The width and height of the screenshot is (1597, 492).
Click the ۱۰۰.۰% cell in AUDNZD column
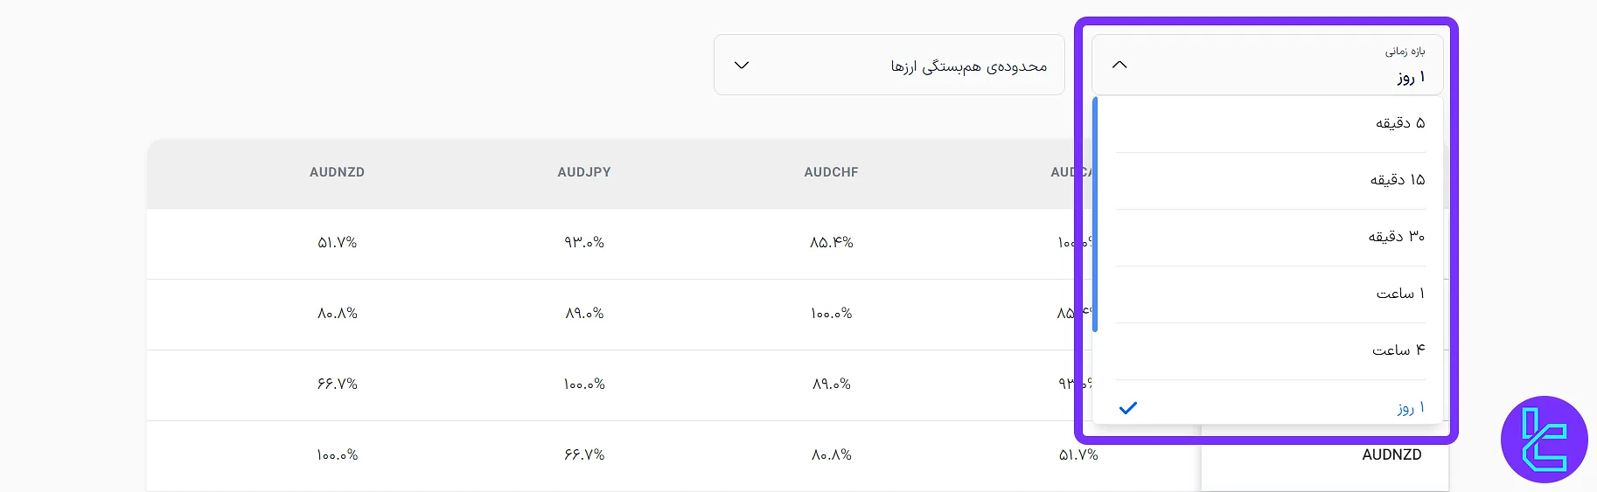[337, 455]
